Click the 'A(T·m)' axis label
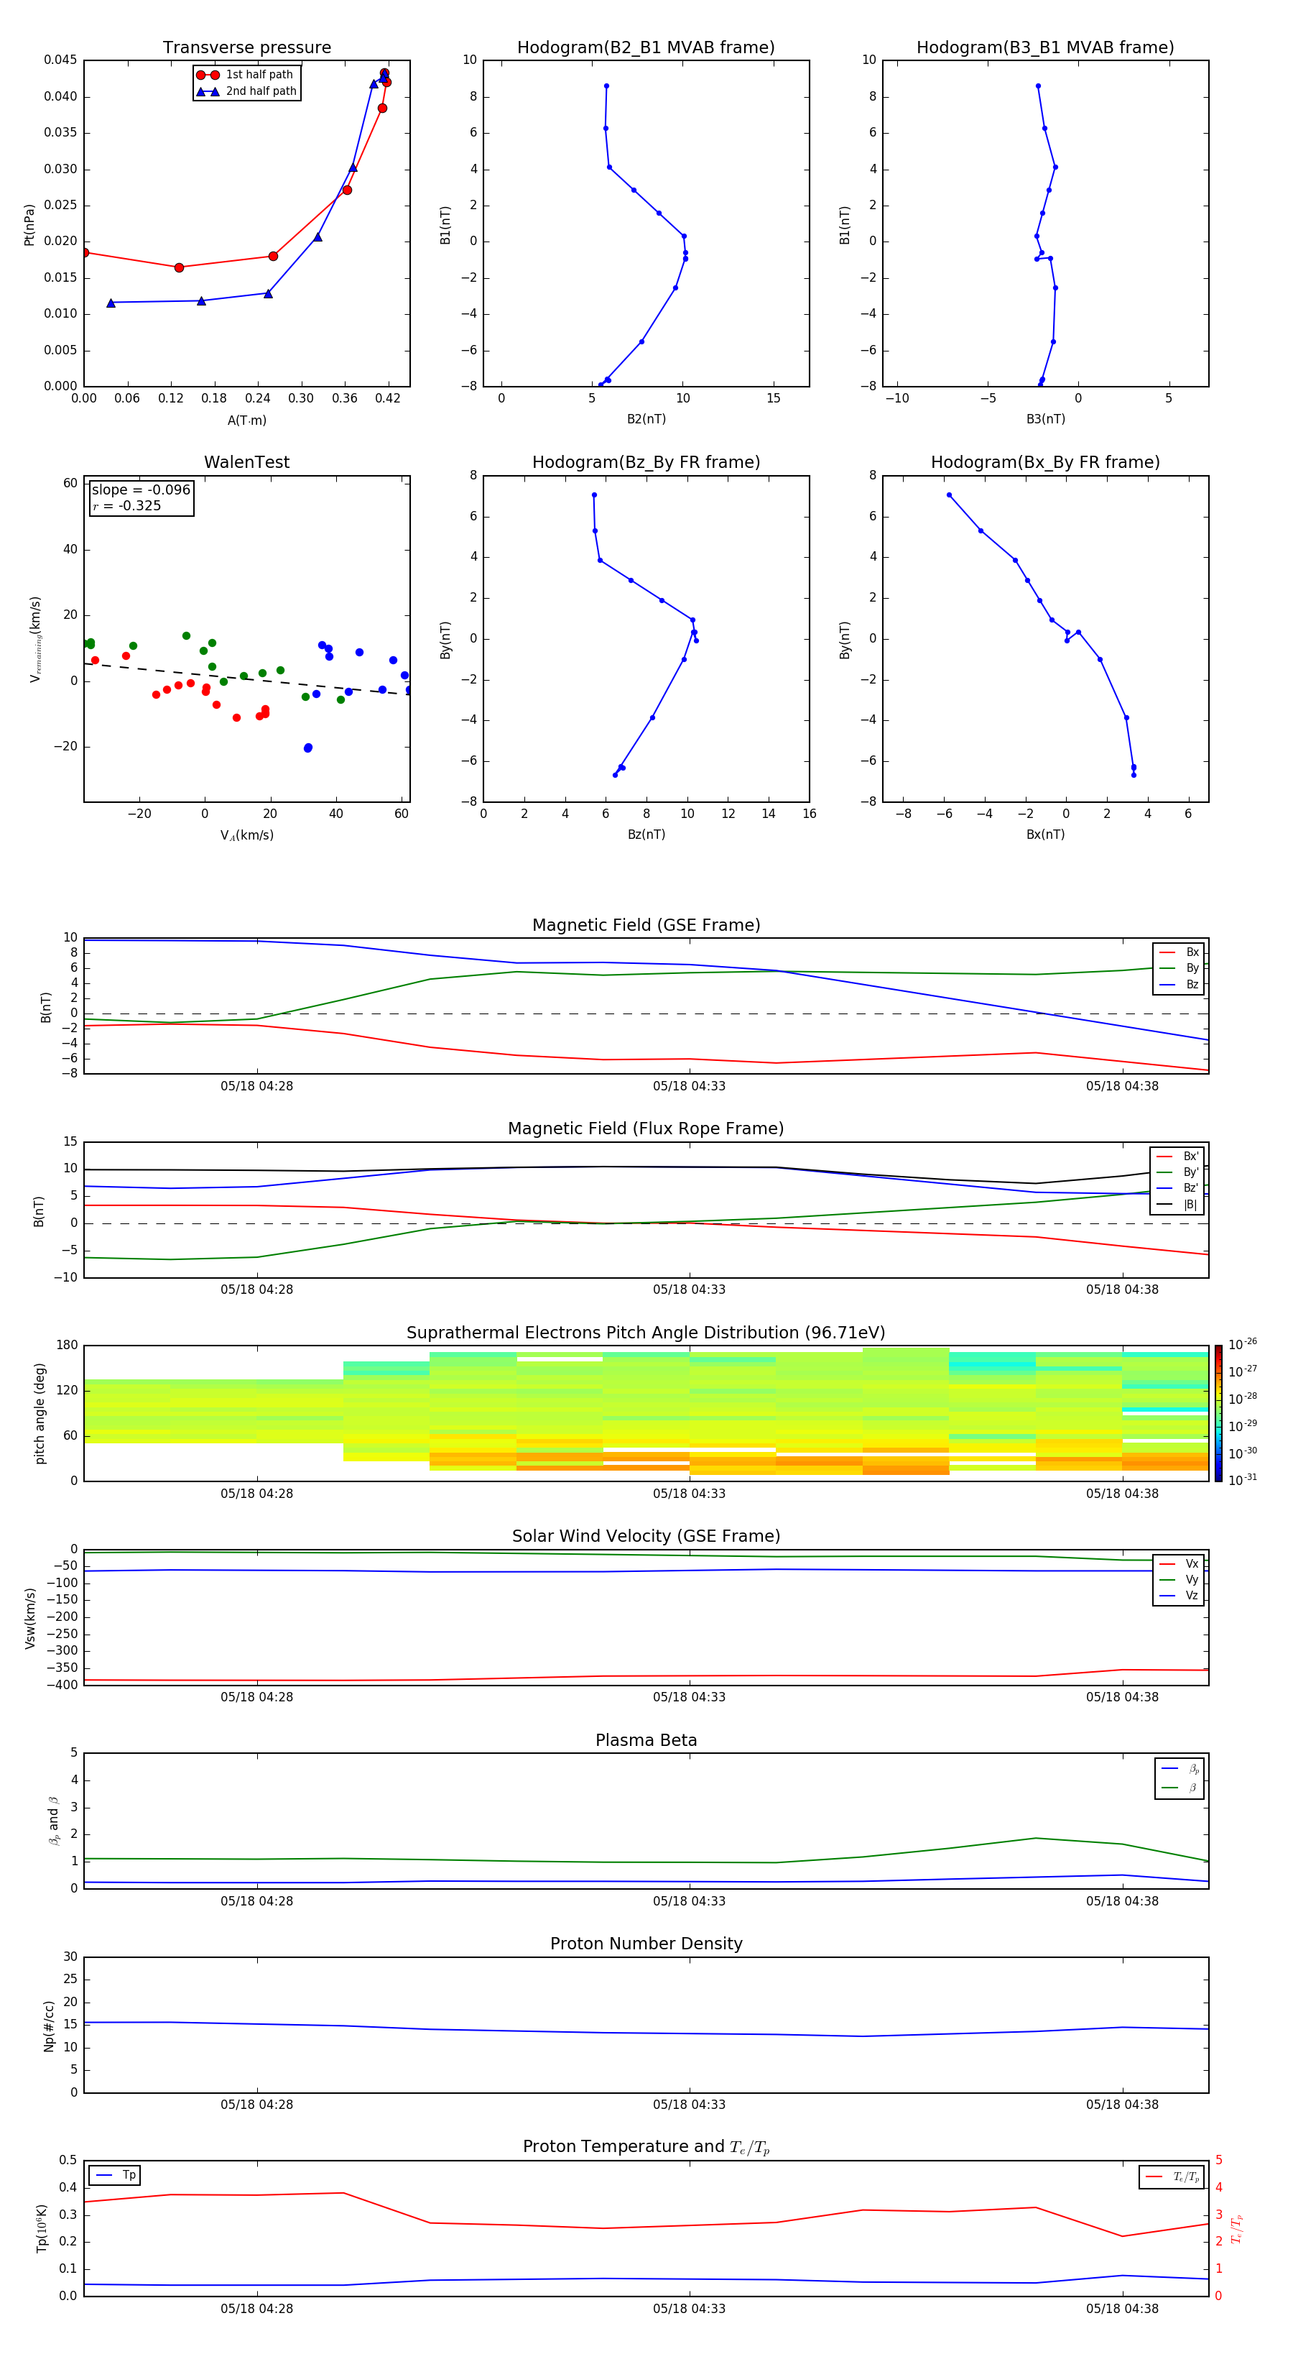This screenshot has height=2372, width=1293. tap(246, 420)
